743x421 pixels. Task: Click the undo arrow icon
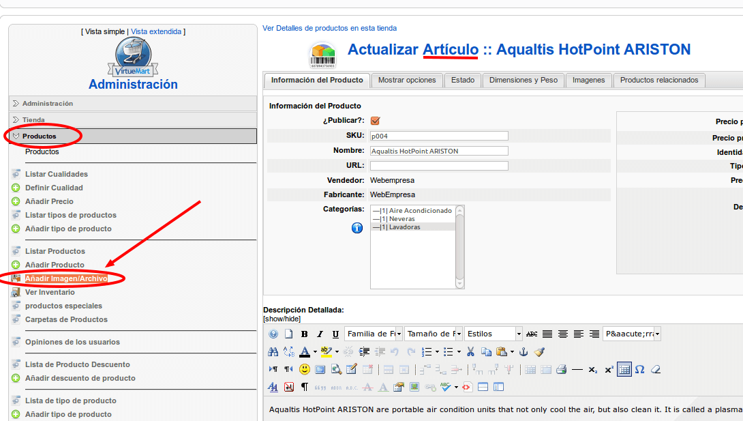point(394,351)
